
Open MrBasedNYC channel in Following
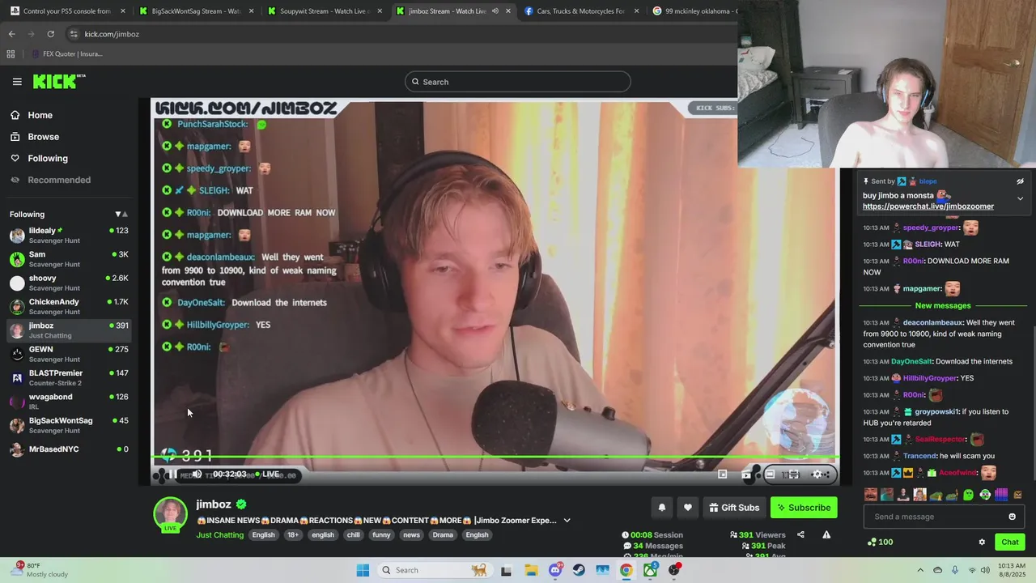pyautogui.click(x=69, y=449)
